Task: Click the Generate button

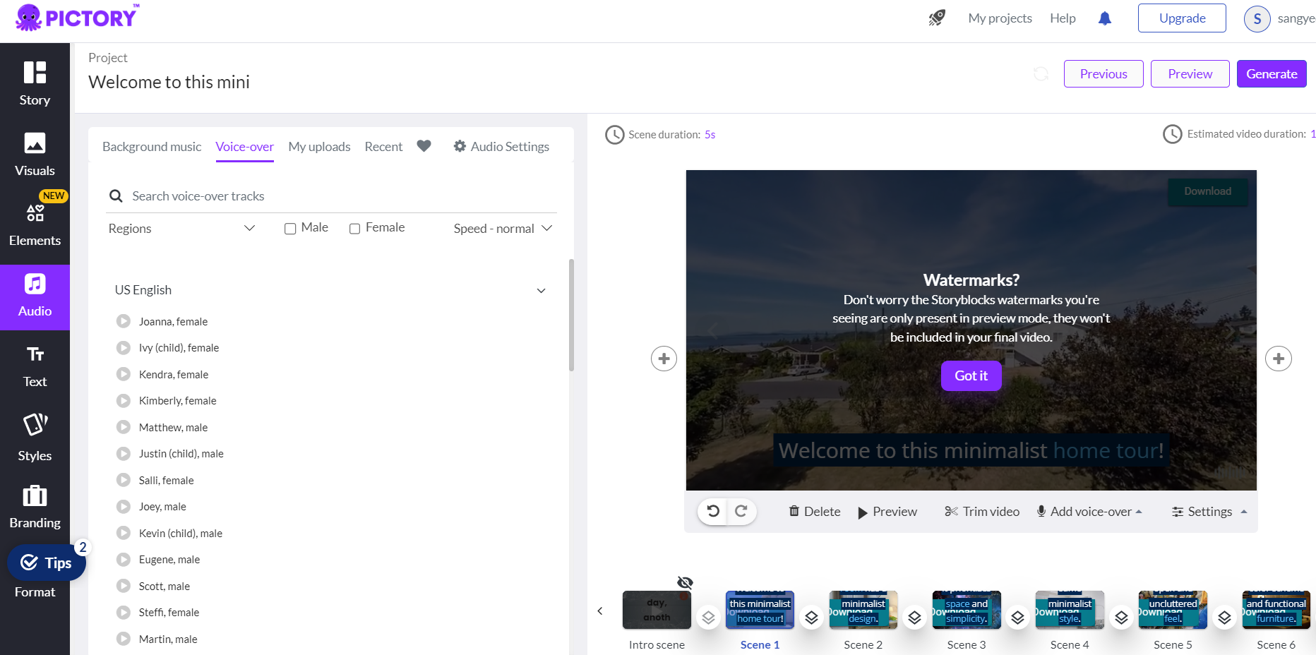Action: click(1272, 73)
